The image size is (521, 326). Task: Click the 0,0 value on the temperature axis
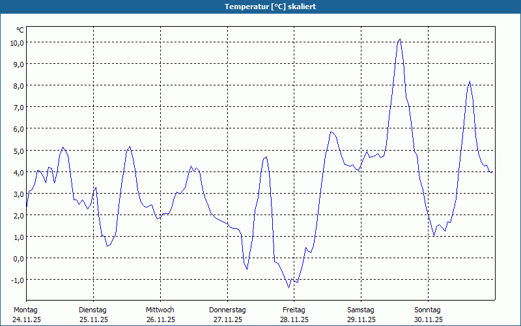[x=19, y=259]
